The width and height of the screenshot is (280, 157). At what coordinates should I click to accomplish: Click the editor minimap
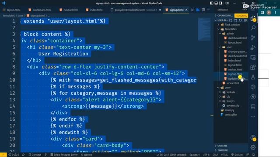[204, 29]
